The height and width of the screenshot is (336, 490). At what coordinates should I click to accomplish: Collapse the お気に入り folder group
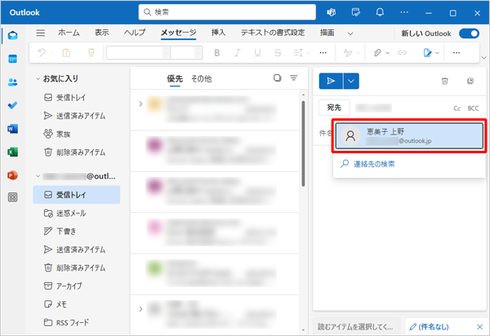tap(38, 78)
